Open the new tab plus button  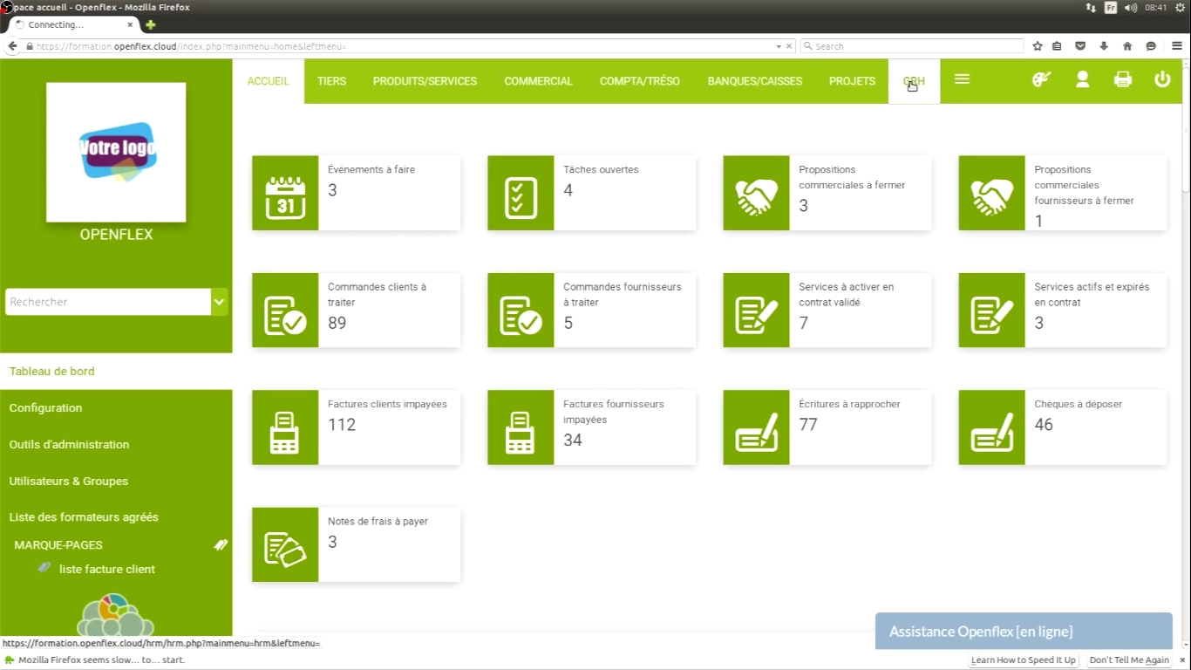pos(150,24)
